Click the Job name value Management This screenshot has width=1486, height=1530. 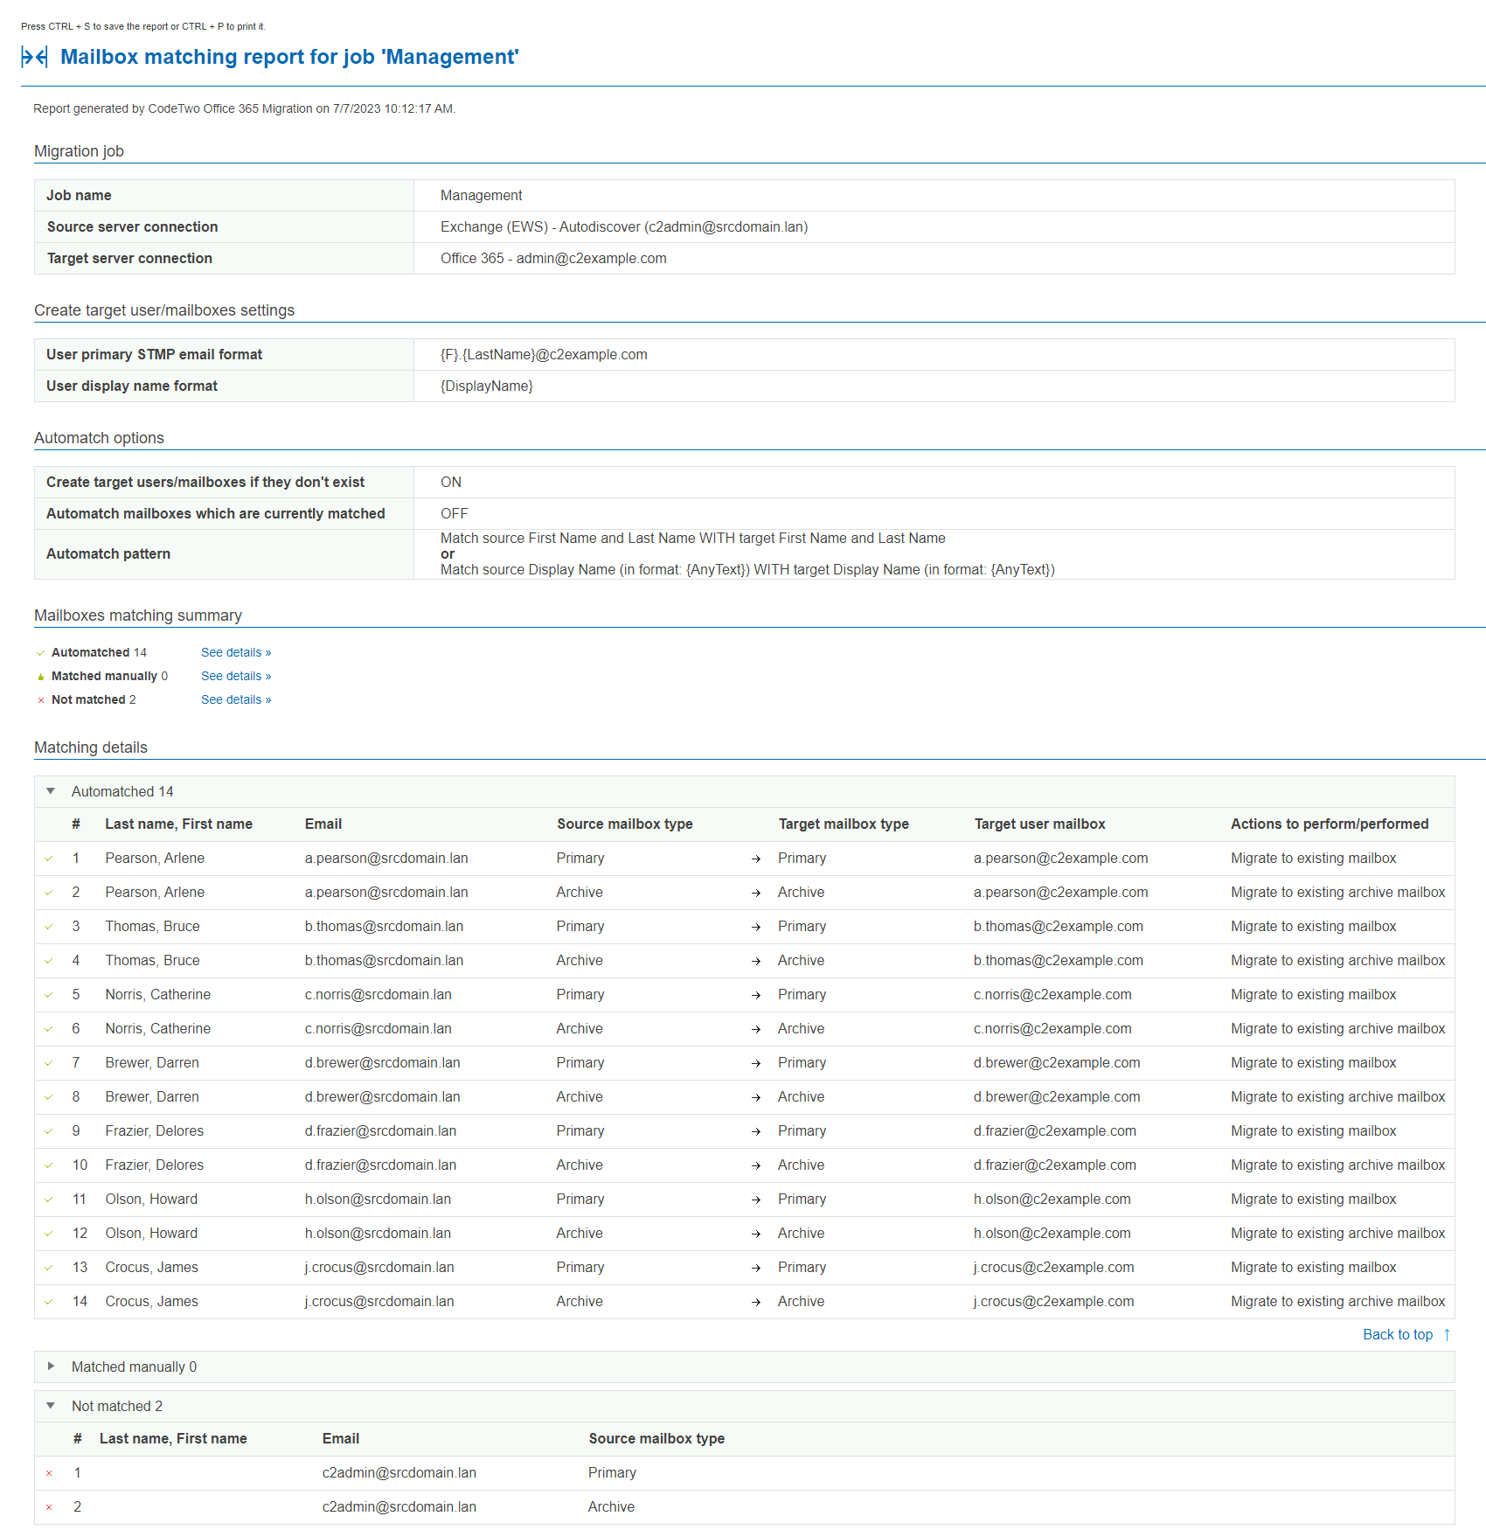[481, 196]
